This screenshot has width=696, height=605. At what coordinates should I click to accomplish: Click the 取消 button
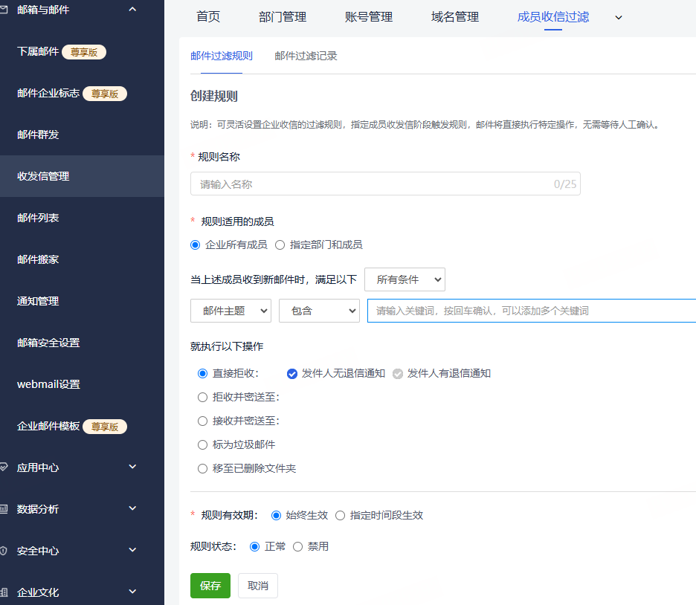[x=258, y=586]
